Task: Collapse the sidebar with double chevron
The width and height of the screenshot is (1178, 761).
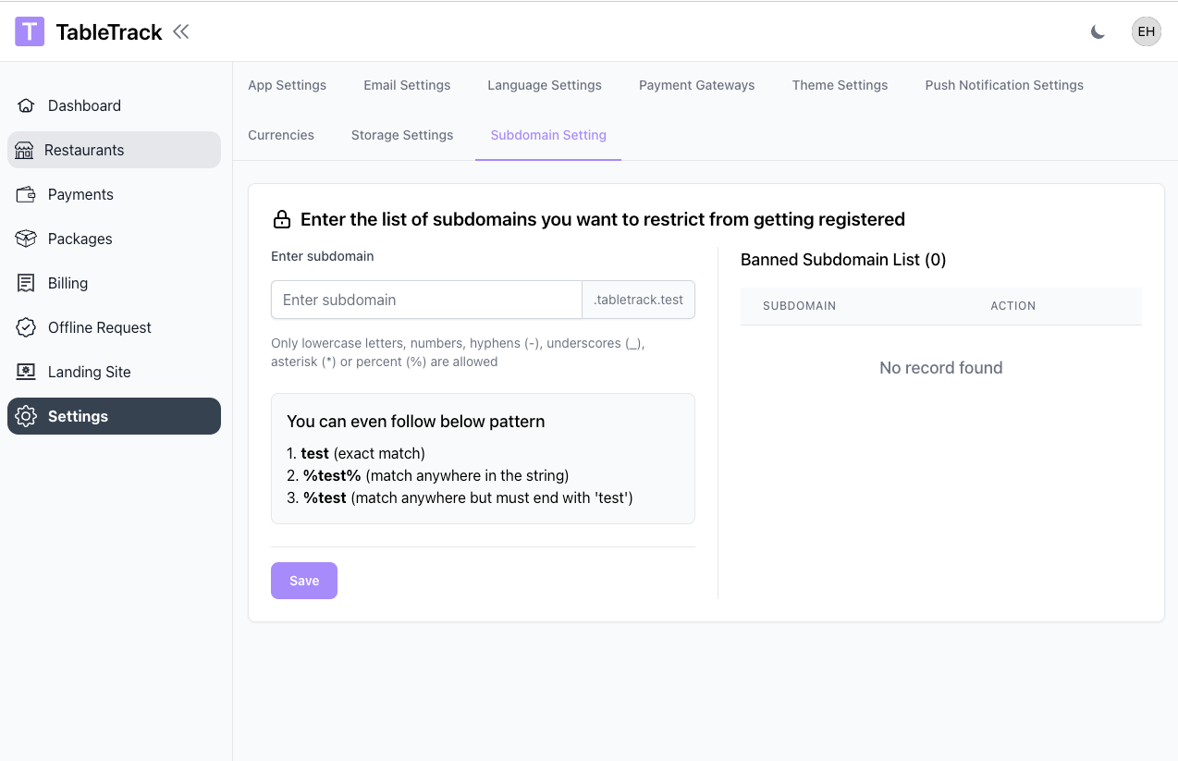Action: pyautogui.click(x=181, y=31)
